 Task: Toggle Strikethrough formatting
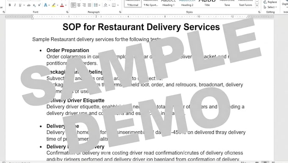[x=29, y=5]
